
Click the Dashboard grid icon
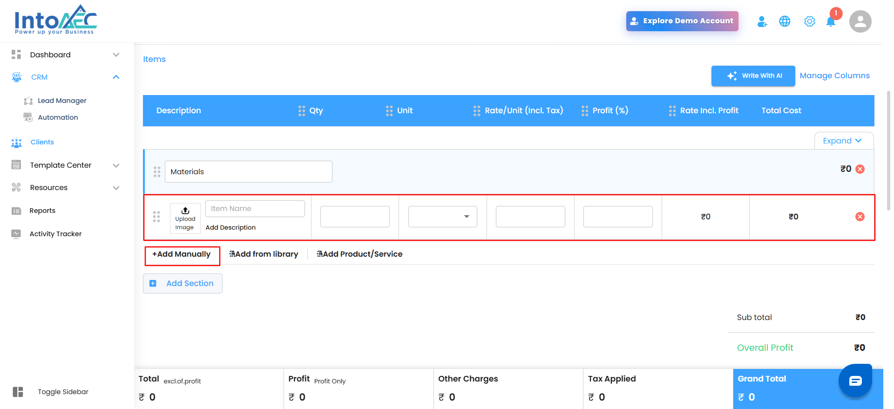click(16, 55)
